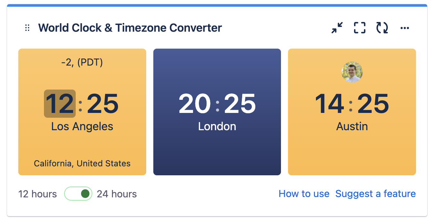Click the London clock hour 20
The image size is (433, 222).
click(194, 104)
